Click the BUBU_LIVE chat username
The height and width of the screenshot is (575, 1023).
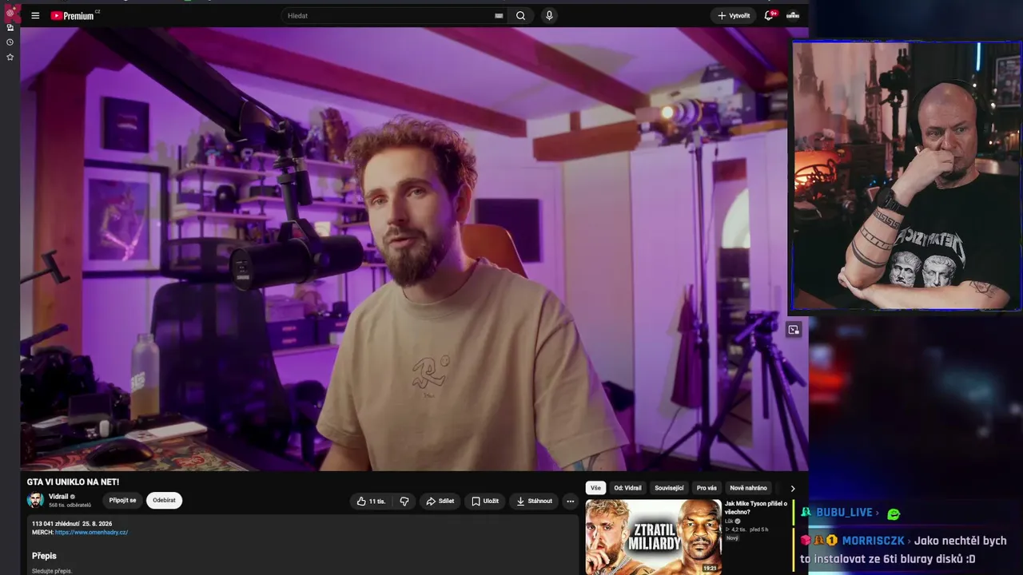(844, 512)
